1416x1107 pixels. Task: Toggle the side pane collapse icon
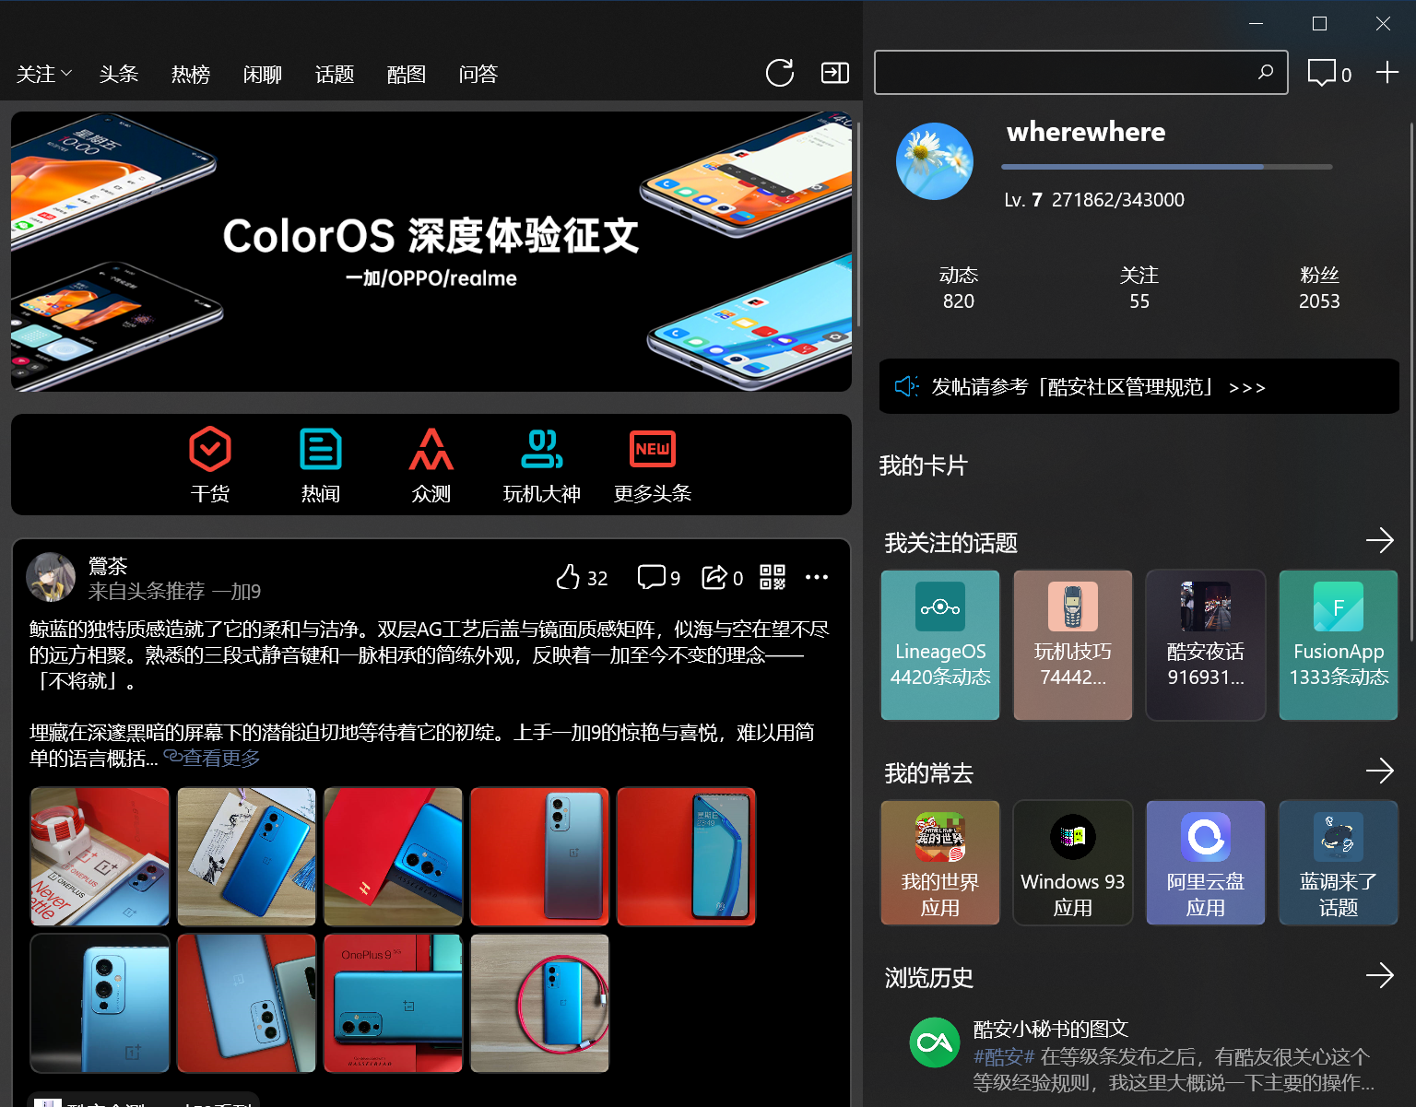click(x=835, y=73)
